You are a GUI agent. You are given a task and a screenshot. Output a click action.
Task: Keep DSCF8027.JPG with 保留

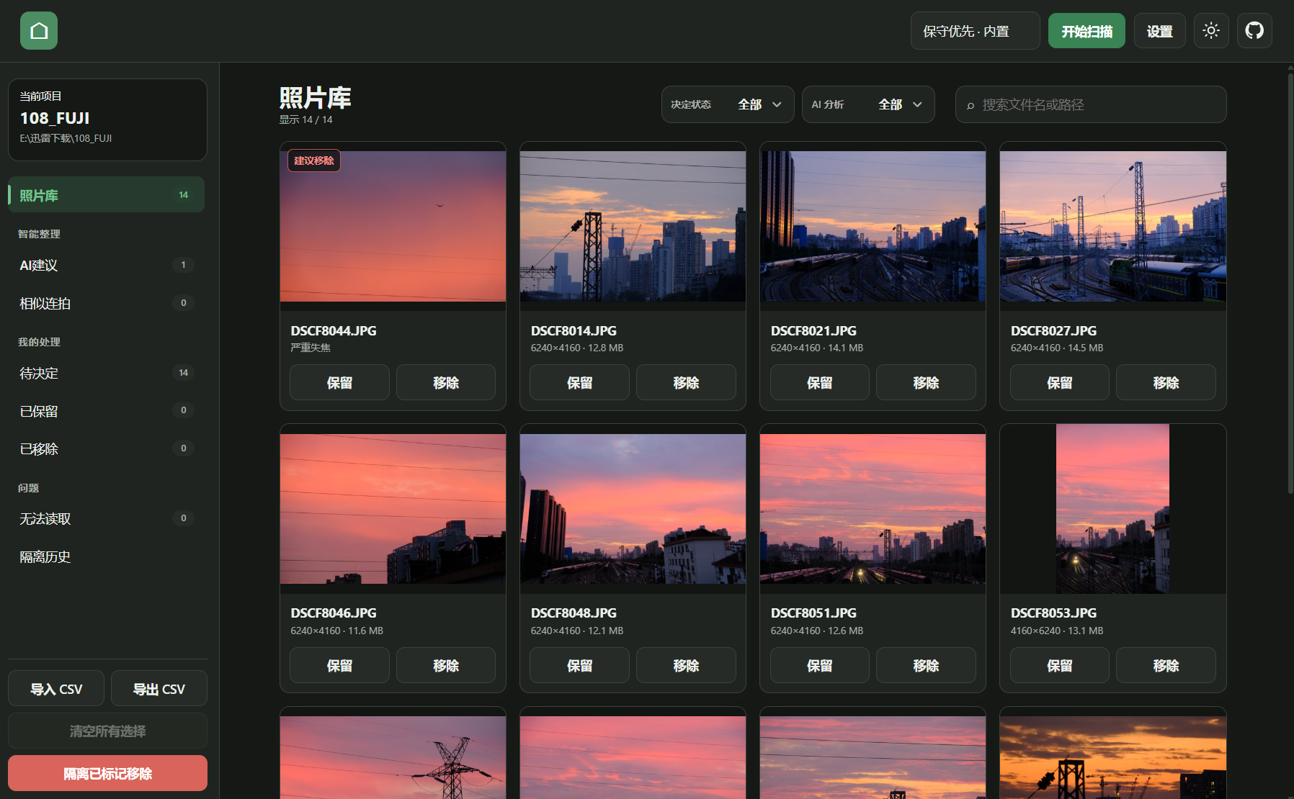(1059, 382)
